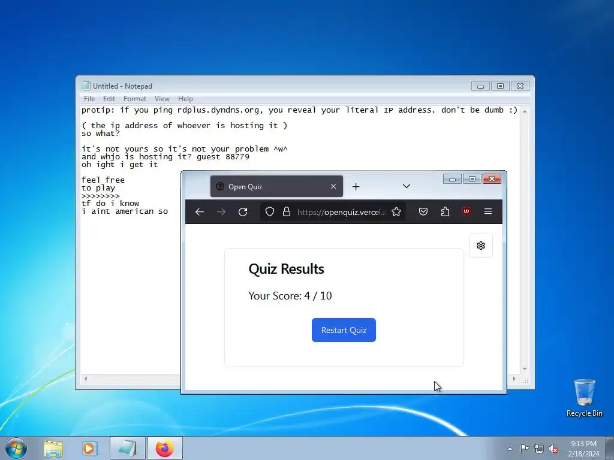Click Notepad vertical scrollbar up arrow

coord(525,111)
